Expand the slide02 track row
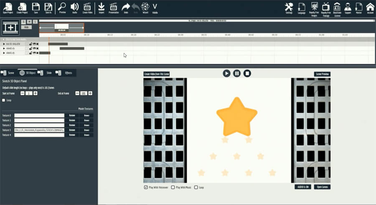 pyautogui.click(x=4, y=49)
